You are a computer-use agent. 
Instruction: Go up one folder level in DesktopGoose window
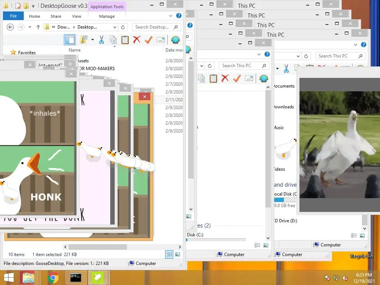[38, 27]
